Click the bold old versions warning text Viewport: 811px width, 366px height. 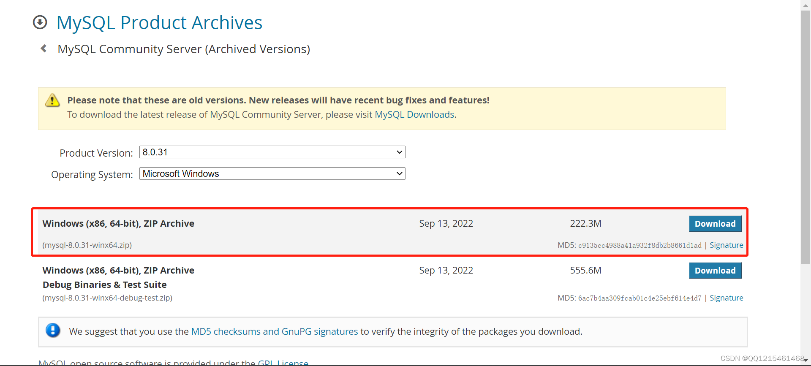(x=278, y=100)
